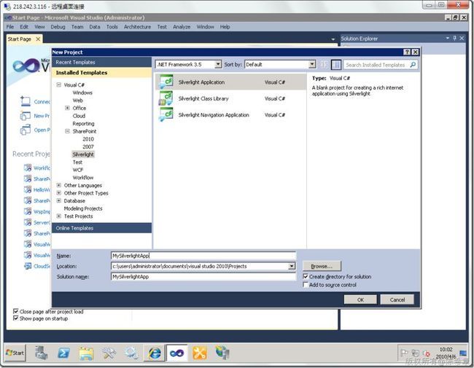Toggle Show page on startup checkbox
The width and height of the screenshot is (474, 368).
pyautogui.click(x=16, y=318)
